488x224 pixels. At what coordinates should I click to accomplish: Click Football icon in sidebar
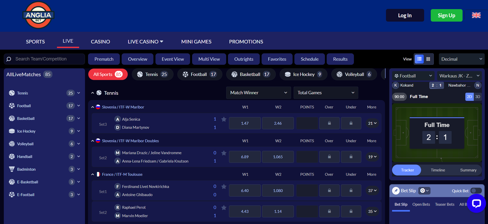click(12, 106)
